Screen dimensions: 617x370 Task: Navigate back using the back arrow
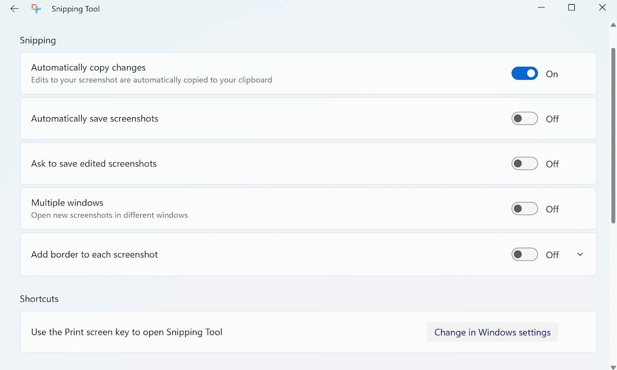14,8
